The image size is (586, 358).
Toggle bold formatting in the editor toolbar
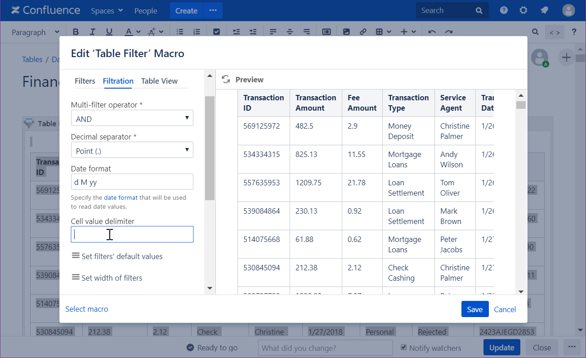coord(76,31)
